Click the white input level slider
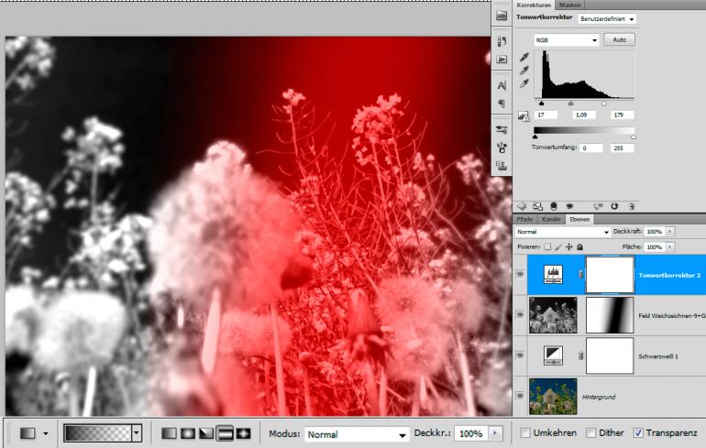This screenshot has width=706, height=448. tap(604, 104)
